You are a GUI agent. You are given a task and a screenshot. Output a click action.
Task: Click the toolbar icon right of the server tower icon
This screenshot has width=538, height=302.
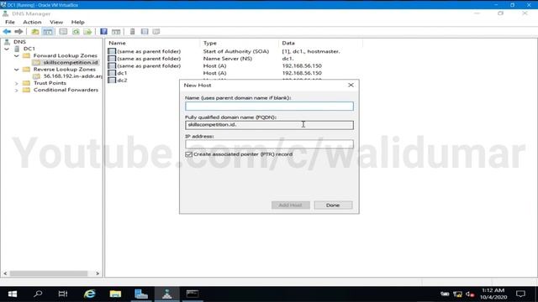pyautogui.click(x=145, y=32)
